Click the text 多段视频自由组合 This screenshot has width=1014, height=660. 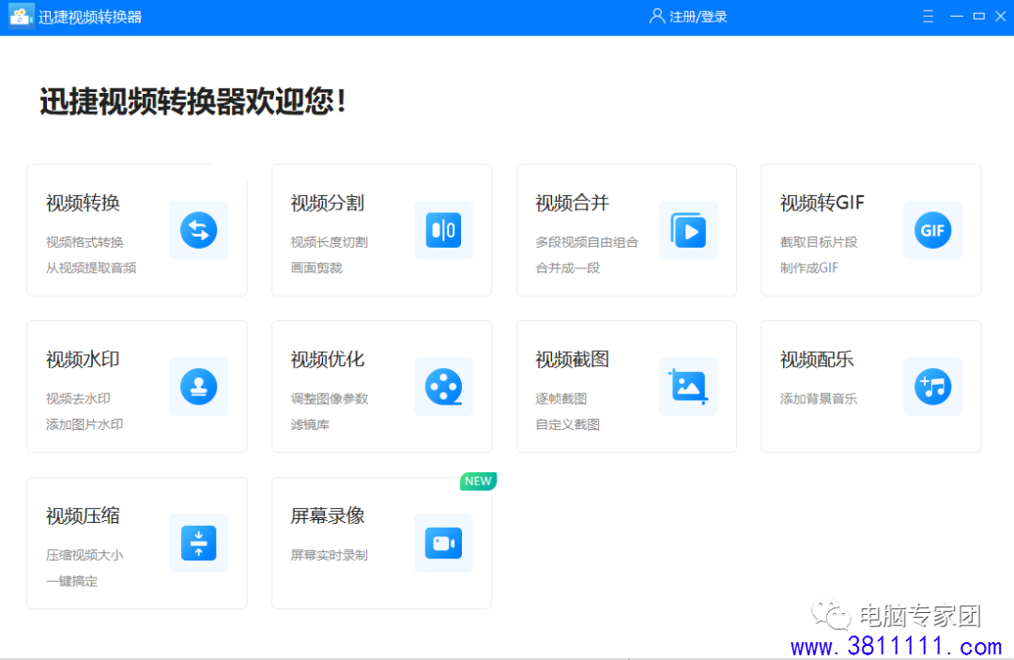click(587, 242)
